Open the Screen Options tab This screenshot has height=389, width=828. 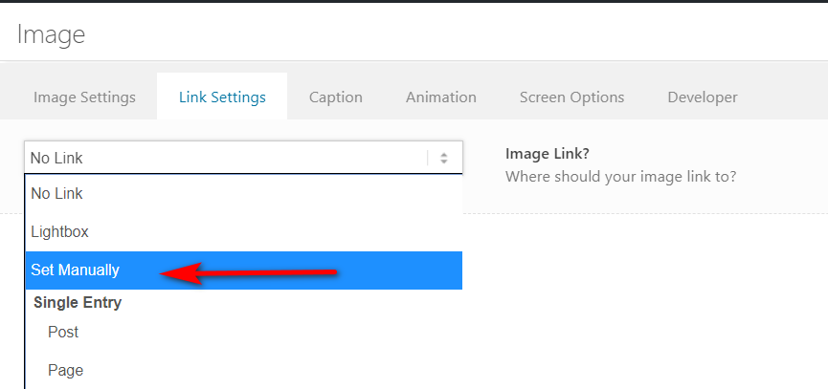(x=571, y=97)
